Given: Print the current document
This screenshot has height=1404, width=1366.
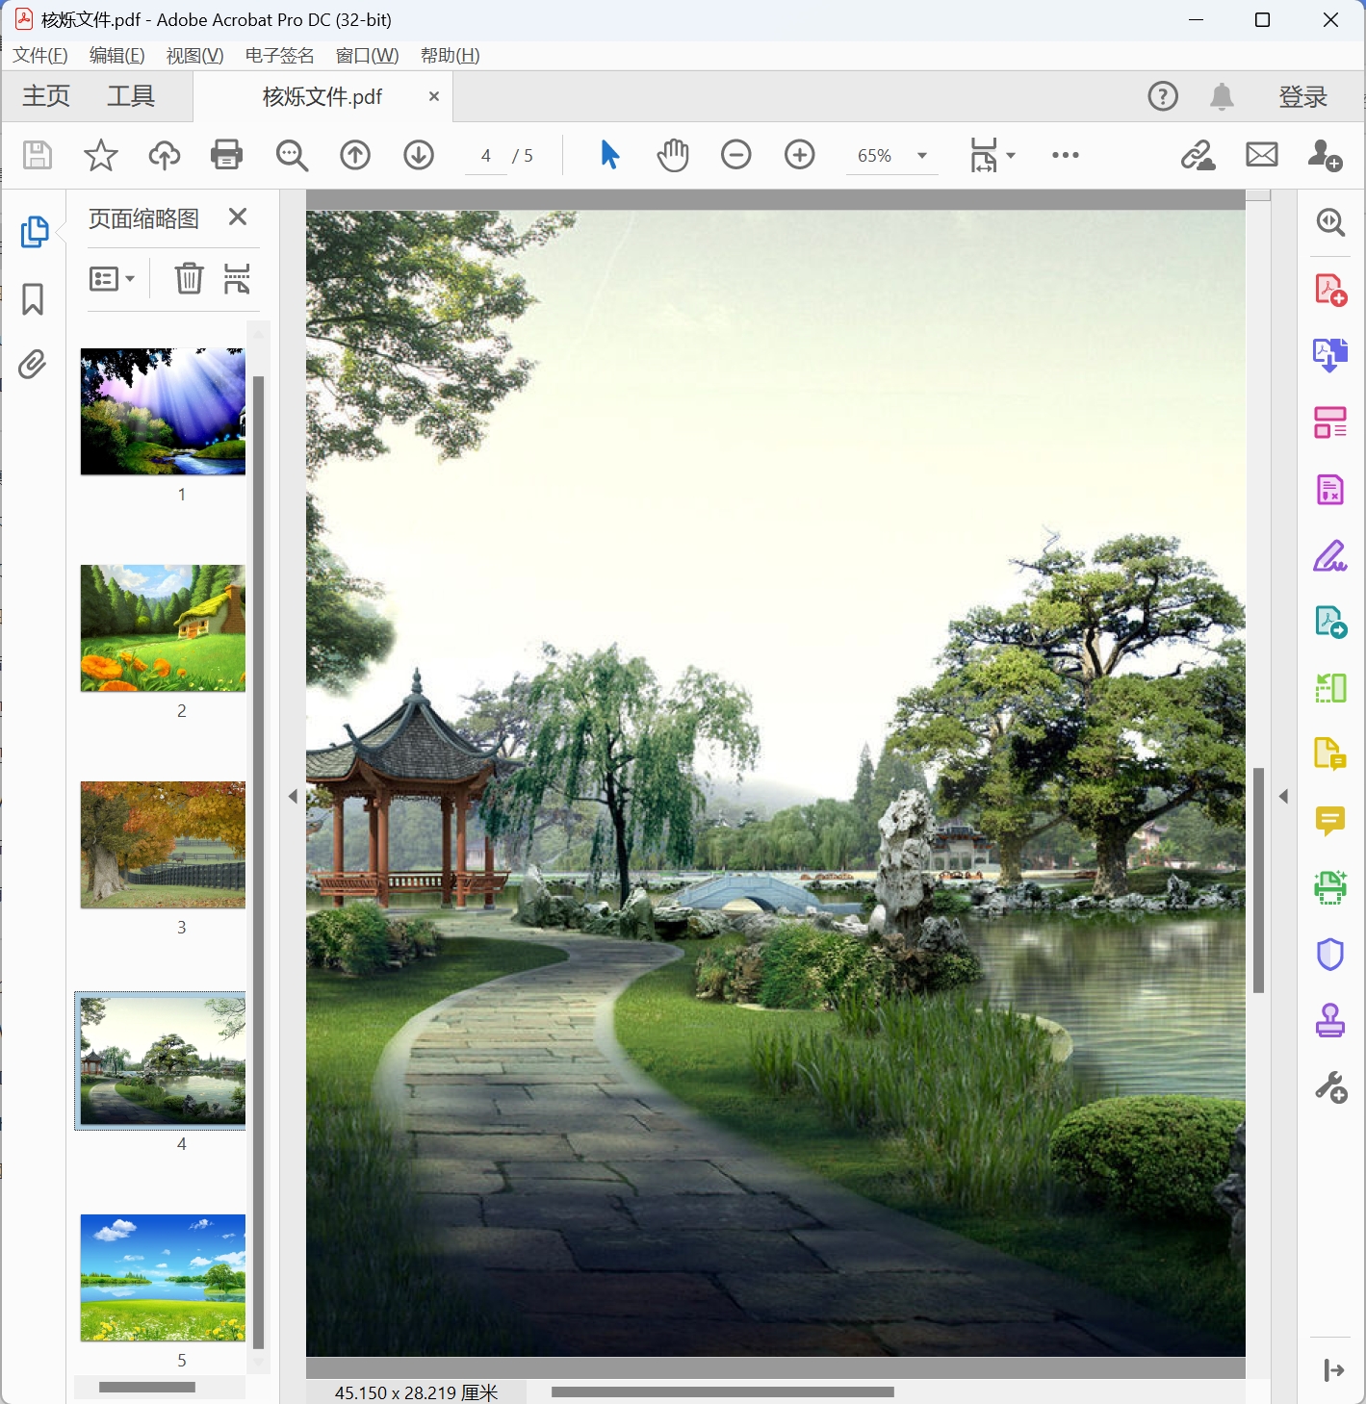Looking at the screenshot, I should [x=226, y=155].
